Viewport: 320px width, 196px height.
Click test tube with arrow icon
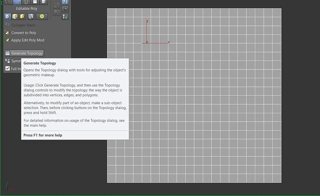tap(65, 17)
